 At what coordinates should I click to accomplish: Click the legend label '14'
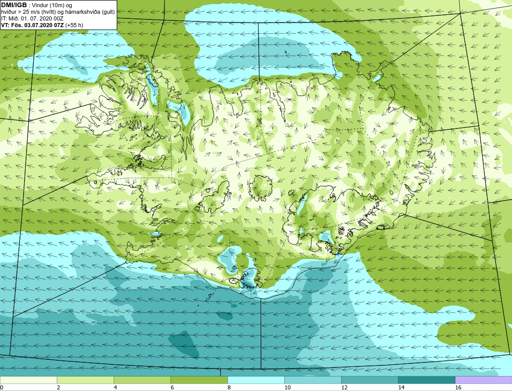point(401,387)
